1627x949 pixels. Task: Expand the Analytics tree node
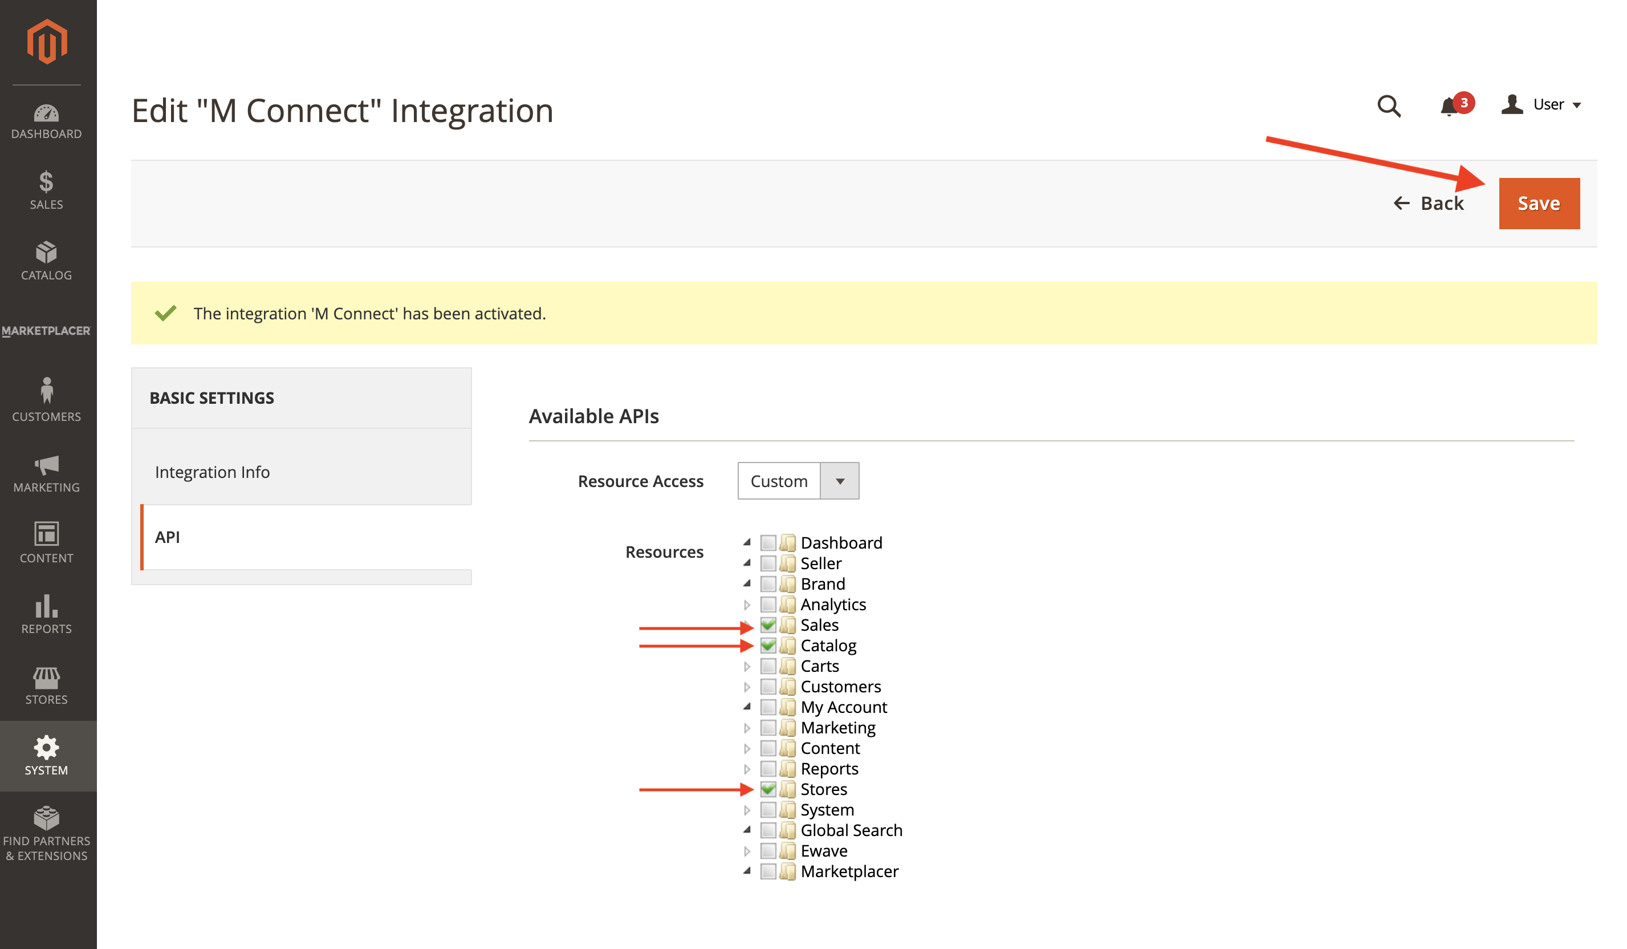coord(747,605)
